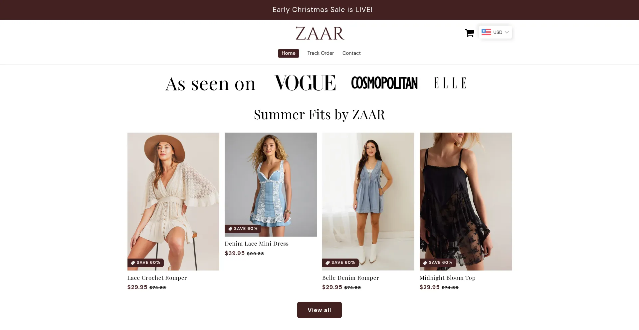Open the shopping cart icon
Image resolution: width=639 pixels, height=330 pixels.
(x=469, y=33)
